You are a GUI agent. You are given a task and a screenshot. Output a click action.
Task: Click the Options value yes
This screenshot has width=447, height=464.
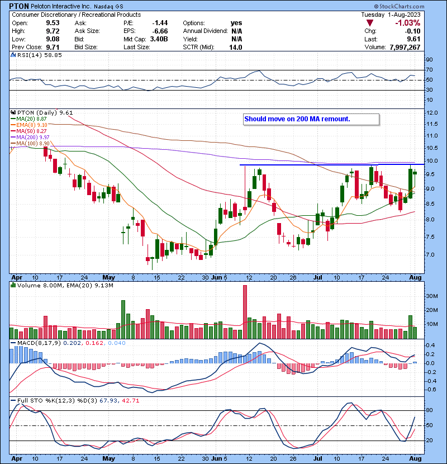click(236, 23)
